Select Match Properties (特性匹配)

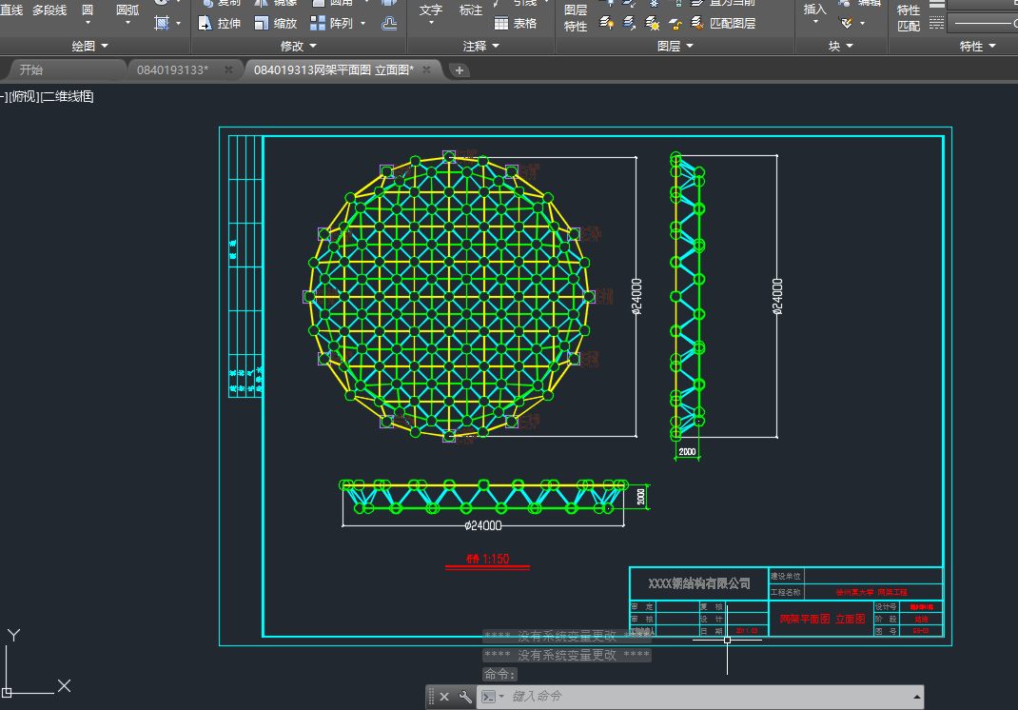coord(909,18)
